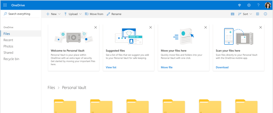273x113 pixels.
Task: Click the OneDrive title in header
Action: (18, 5)
